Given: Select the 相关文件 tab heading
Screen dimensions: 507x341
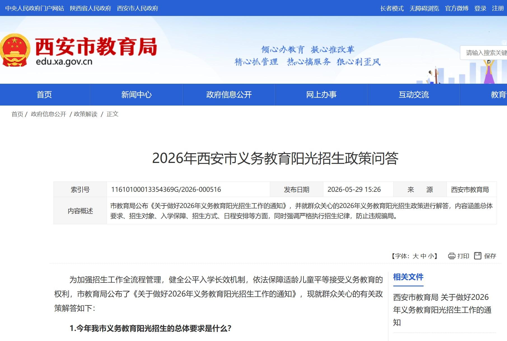Looking at the screenshot, I should pyautogui.click(x=408, y=277).
